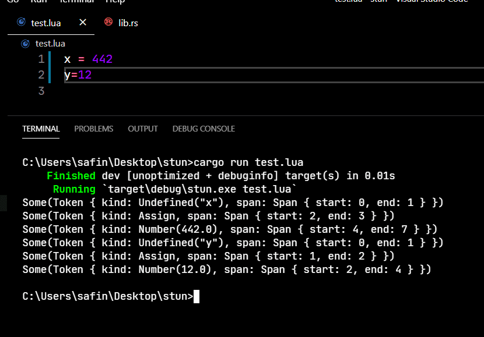484x337 pixels.
Task: Open the Go menu
Action: click(x=13, y=1)
